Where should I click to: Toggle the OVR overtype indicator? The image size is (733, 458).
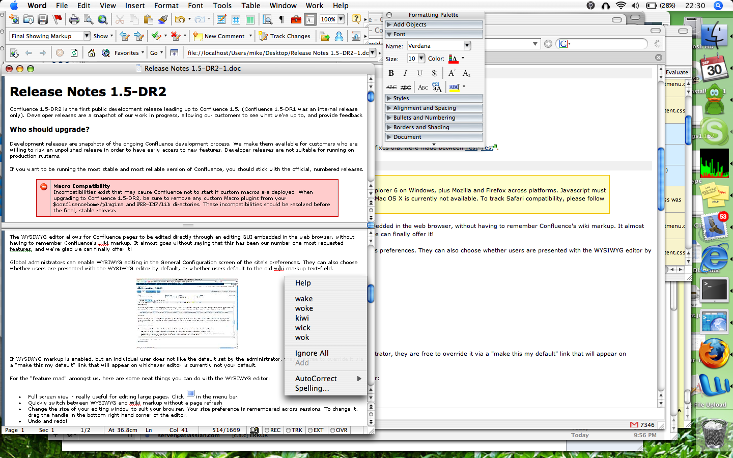click(x=339, y=430)
